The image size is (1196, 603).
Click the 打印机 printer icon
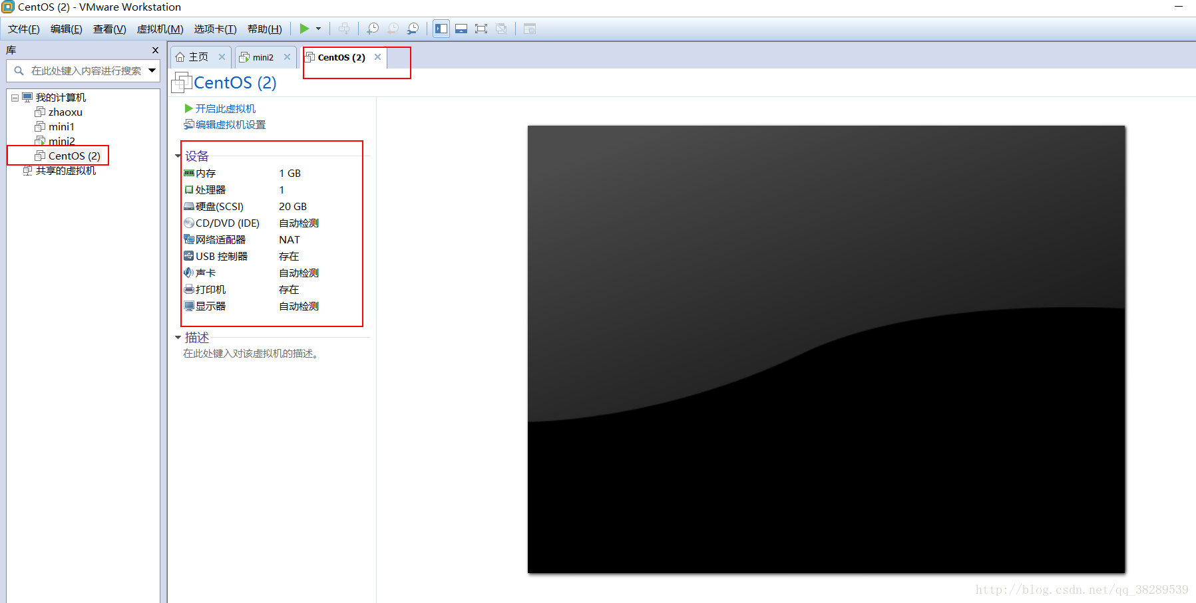[x=189, y=289]
